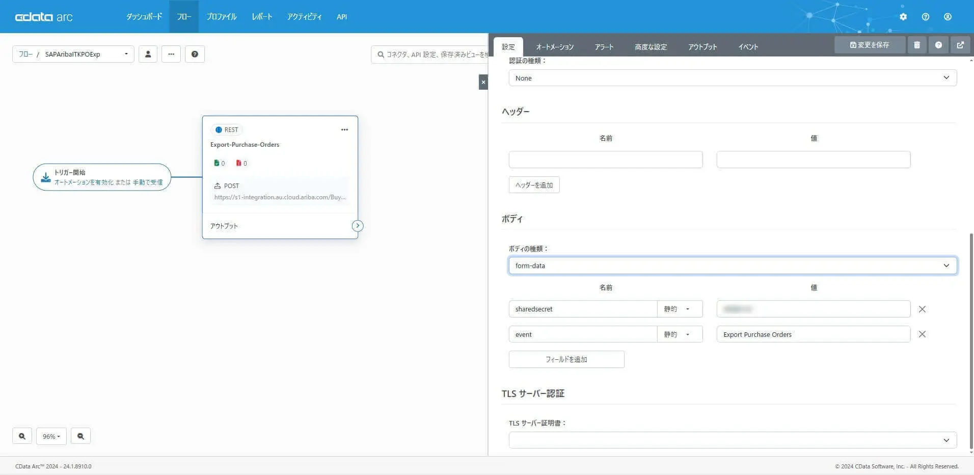This screenshot has height=475, width=974.
Task: Click the red error-files count icon
Action: tap(238, 163)
